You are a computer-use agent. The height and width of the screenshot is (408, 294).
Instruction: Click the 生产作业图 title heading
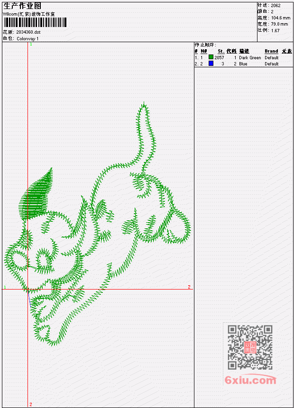22,6
